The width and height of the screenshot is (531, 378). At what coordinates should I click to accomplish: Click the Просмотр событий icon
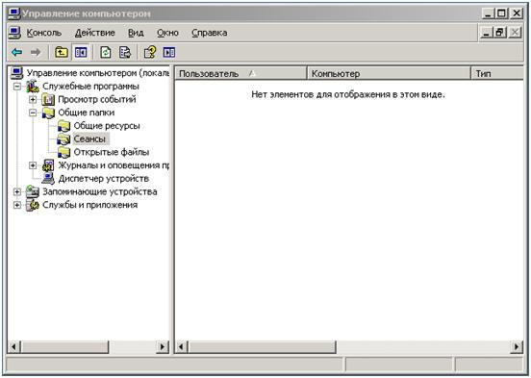coord(48,99)
